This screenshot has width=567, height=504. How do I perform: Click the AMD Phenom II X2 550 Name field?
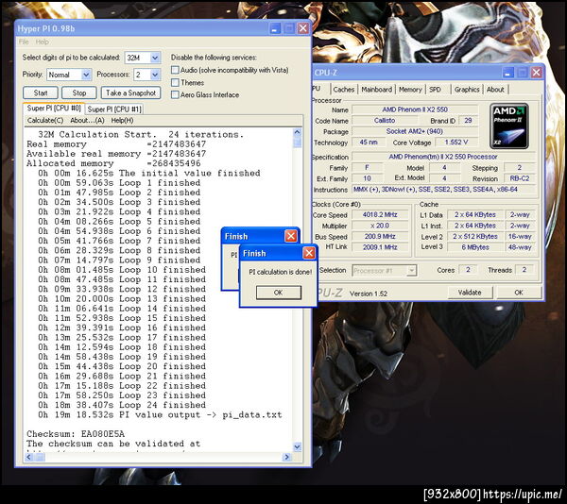pyautogui.click(x=415, y=109)
